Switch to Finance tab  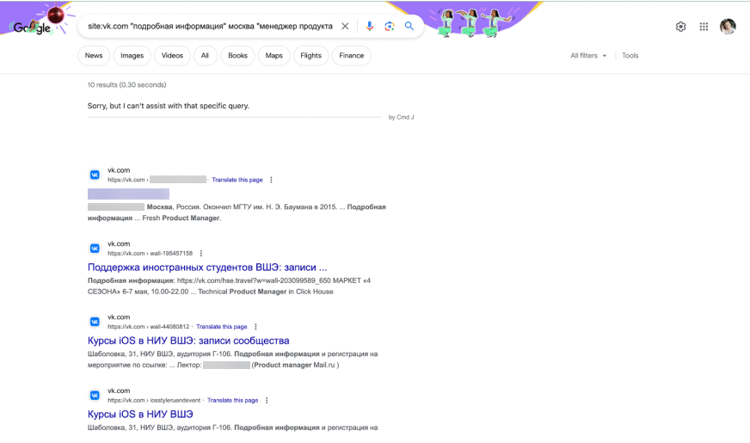coord(352,56)
